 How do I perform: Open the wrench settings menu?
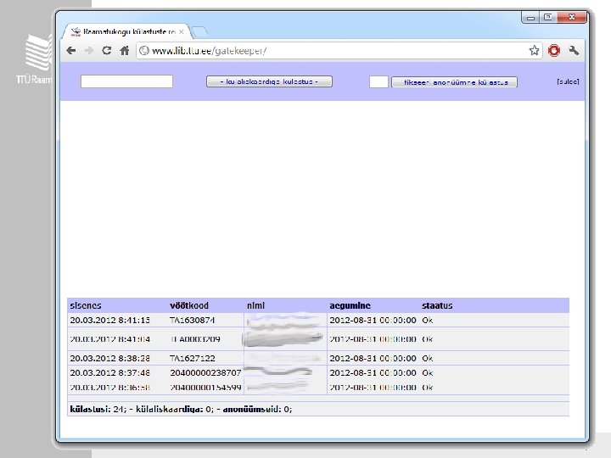pyautogui.click(x=573, y=50)
